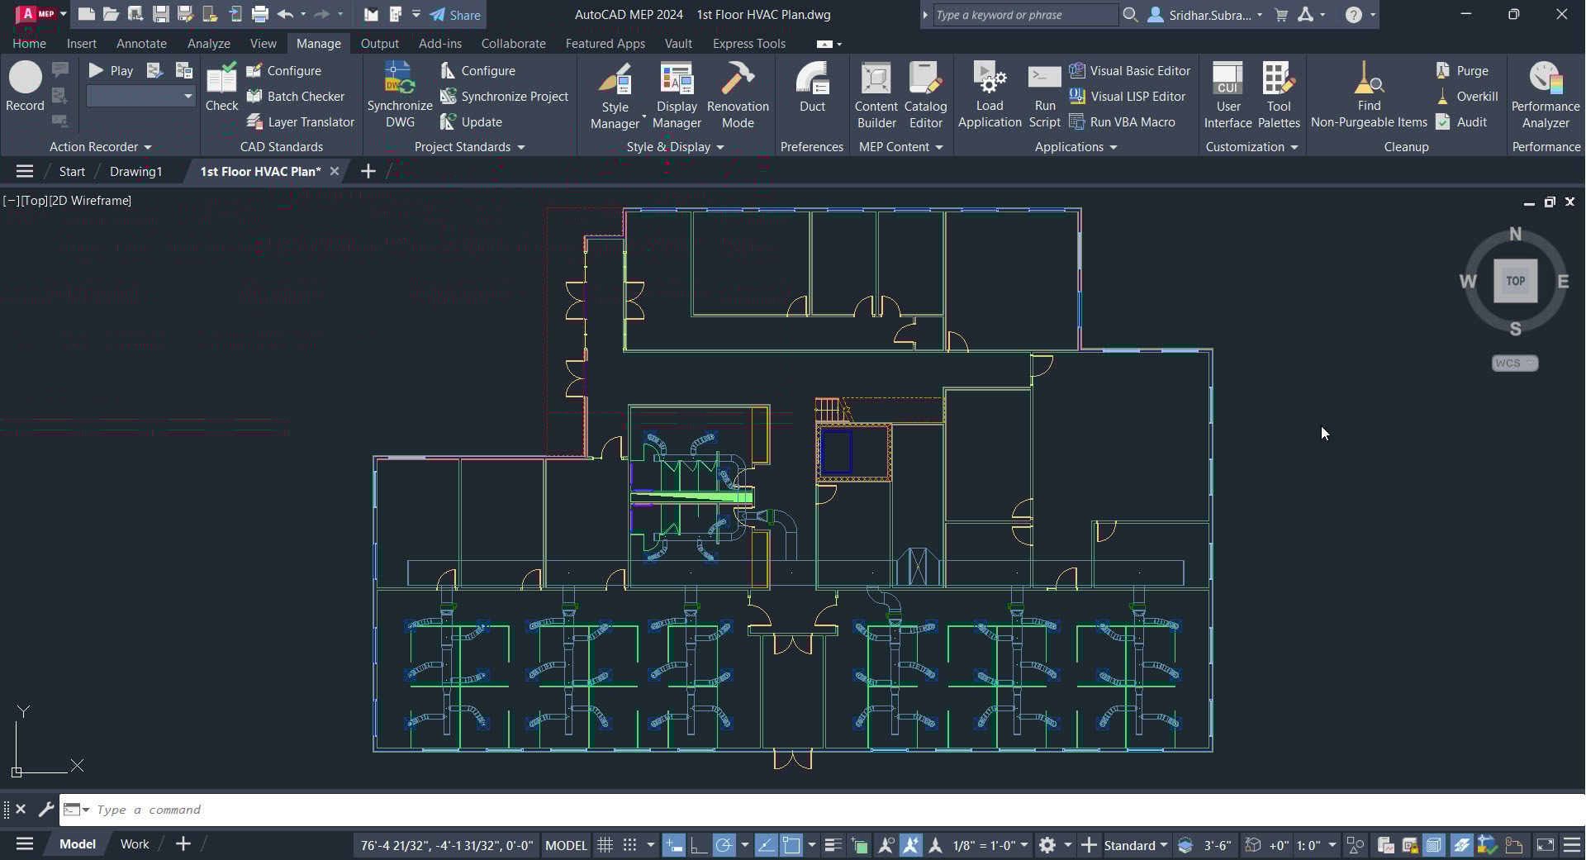Toggle lineweight display

833,845
